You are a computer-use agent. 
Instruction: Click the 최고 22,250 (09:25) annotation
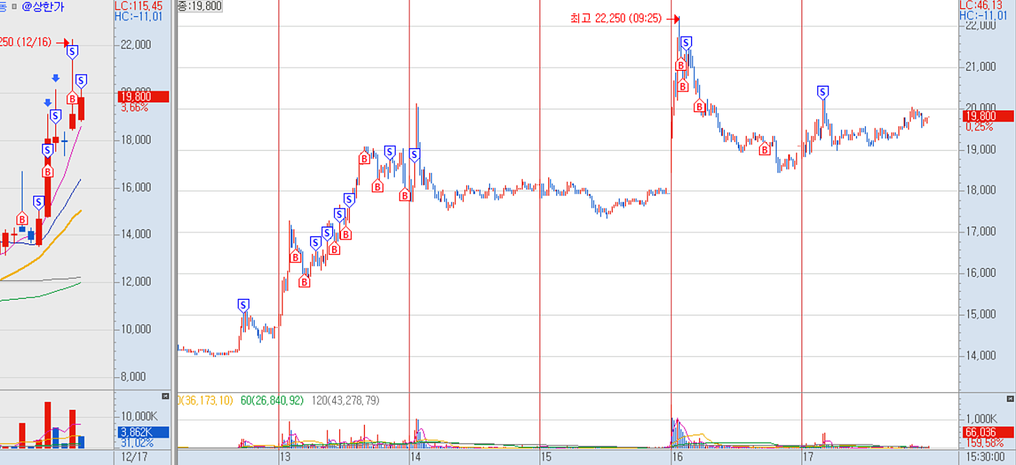616,18
